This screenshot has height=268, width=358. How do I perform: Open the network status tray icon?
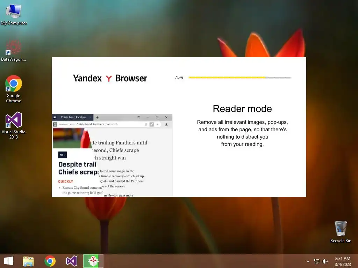[x=317, y=261]
